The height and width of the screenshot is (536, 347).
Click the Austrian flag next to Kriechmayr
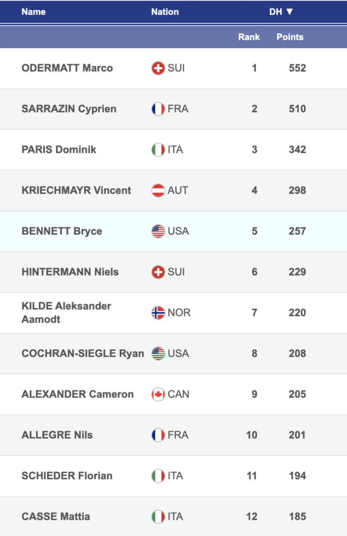(x=158, y=191)
